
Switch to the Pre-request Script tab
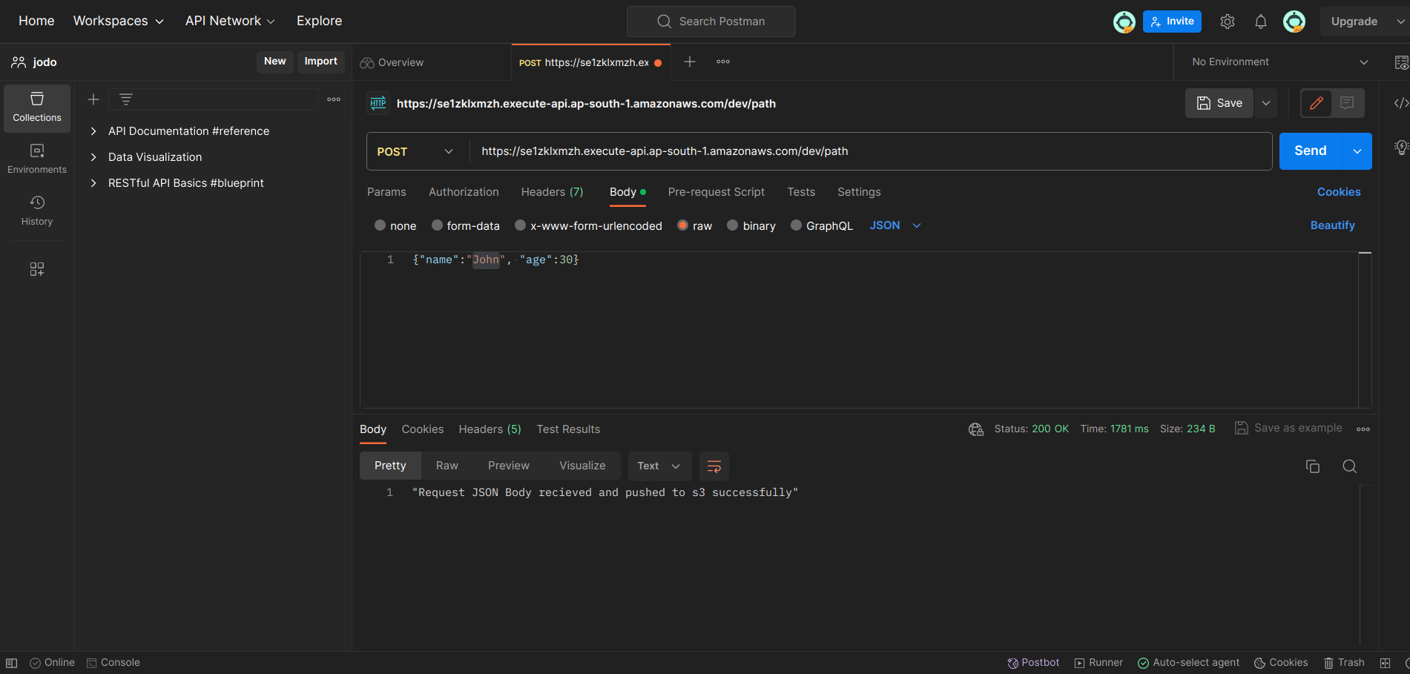[716, 192]
